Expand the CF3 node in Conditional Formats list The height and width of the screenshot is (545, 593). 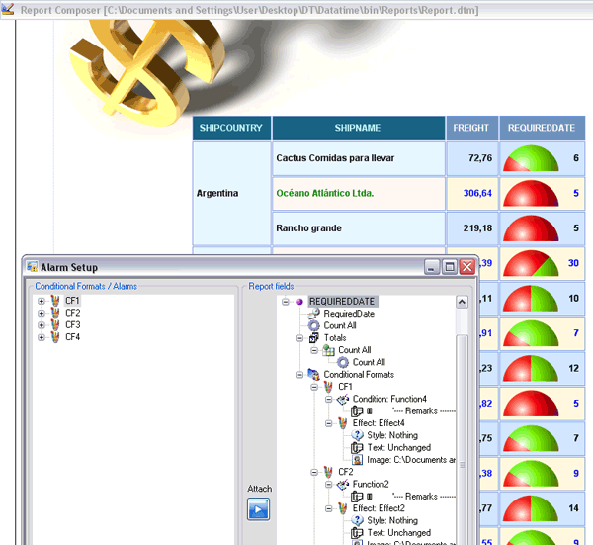pyautogui.click(x=42, y=325)
